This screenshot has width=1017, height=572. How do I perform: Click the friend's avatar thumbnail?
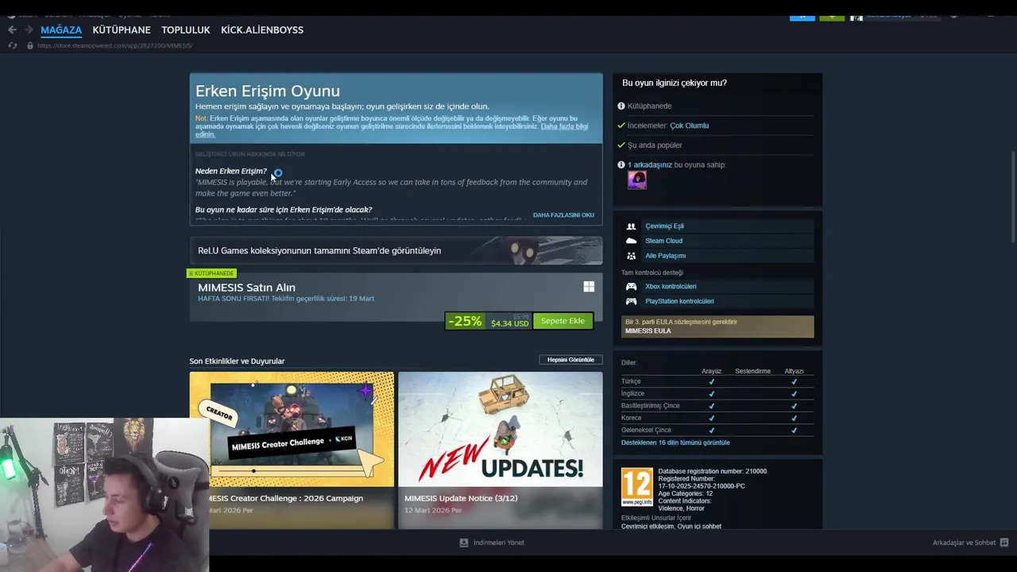coord(637,180)
